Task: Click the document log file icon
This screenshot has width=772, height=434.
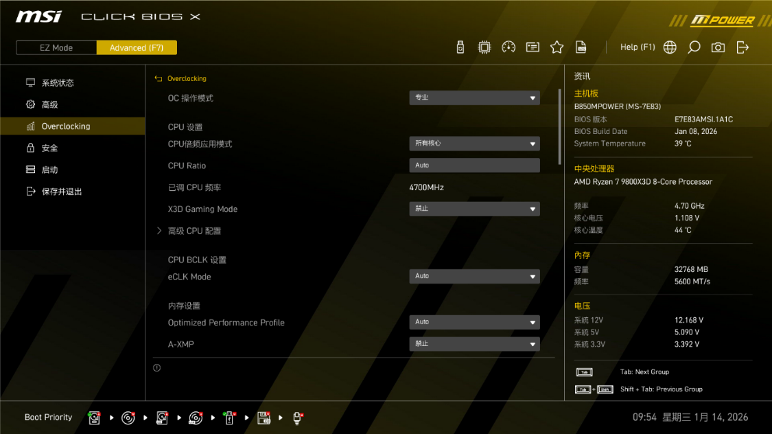Action: (581, 47)
